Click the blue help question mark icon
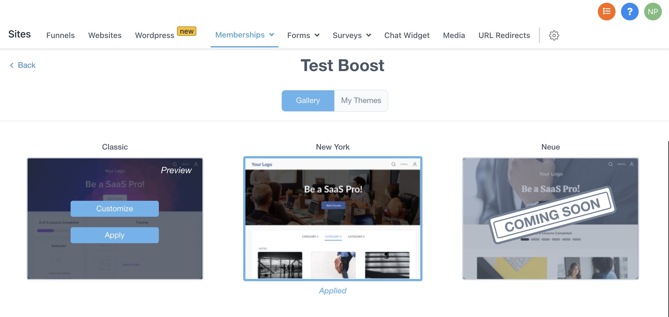 [630, 12]
